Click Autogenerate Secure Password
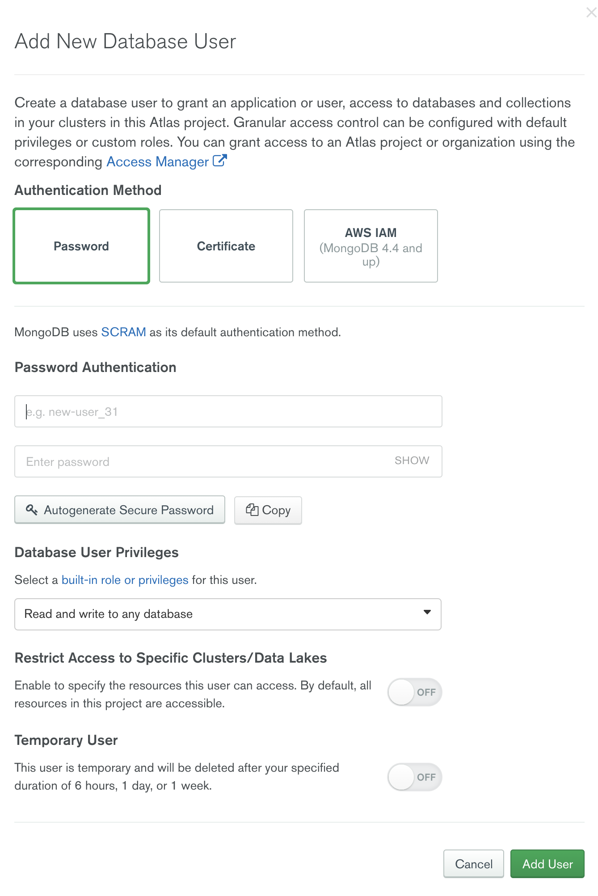Image resolution: width=598 pixels, height=896 pixels. point(120,510)
